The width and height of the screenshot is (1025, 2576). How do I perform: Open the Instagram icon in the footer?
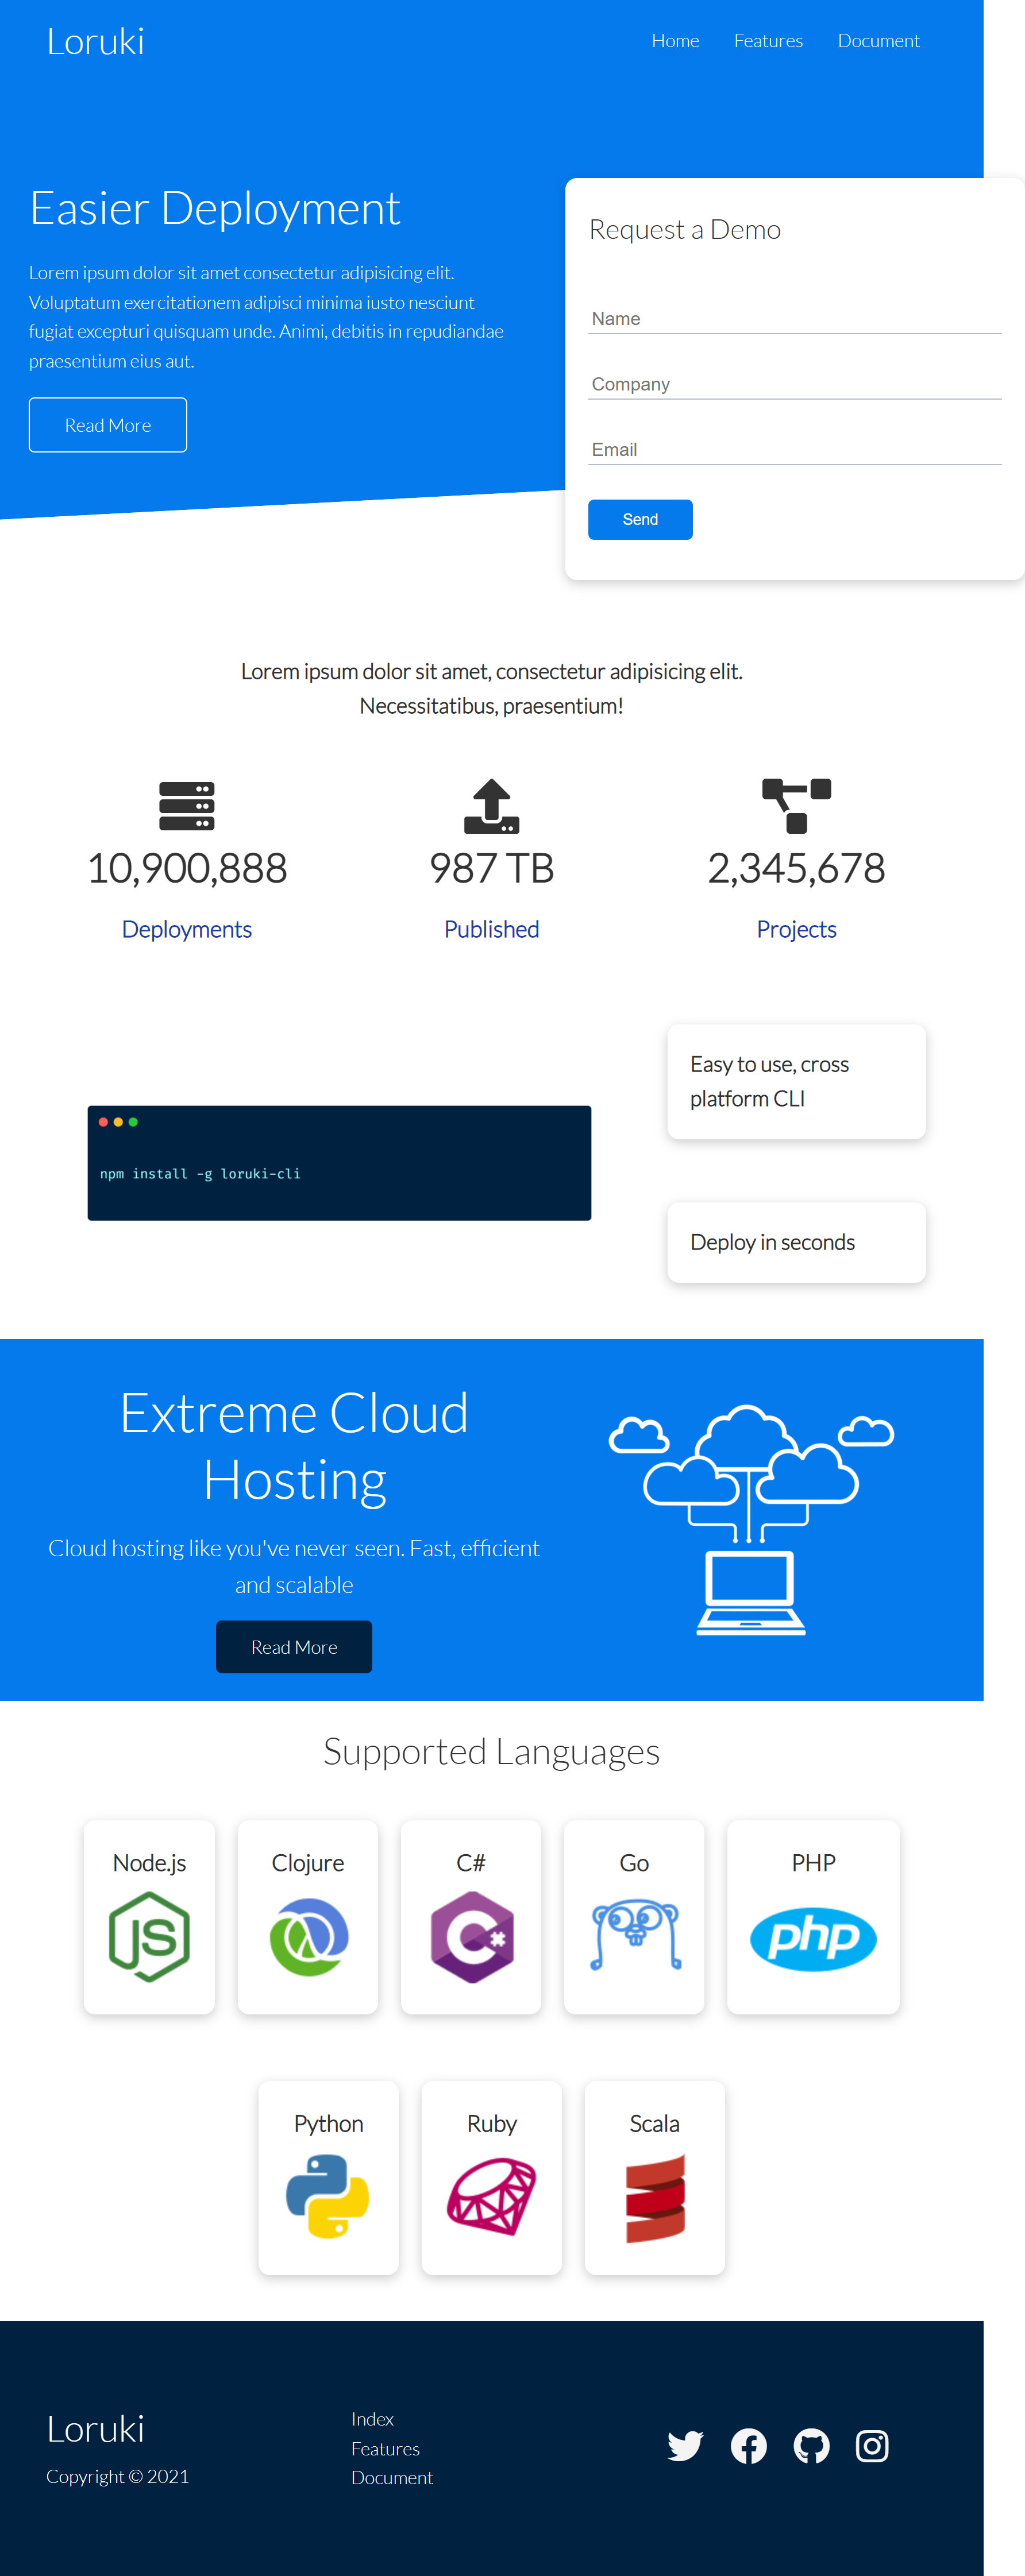pyautogui.click(x=872, y=2446)
